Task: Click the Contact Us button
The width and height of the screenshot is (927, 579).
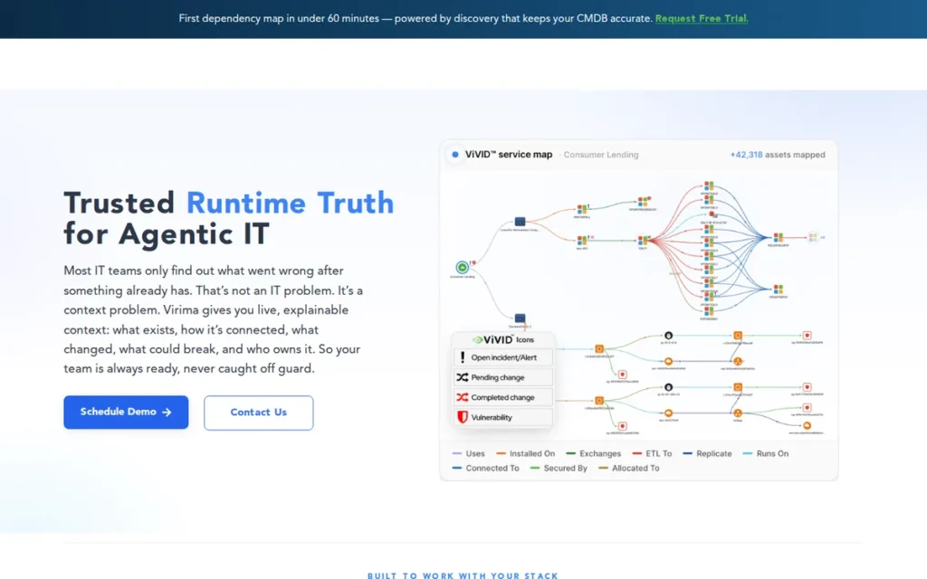Action: [258, 413]
